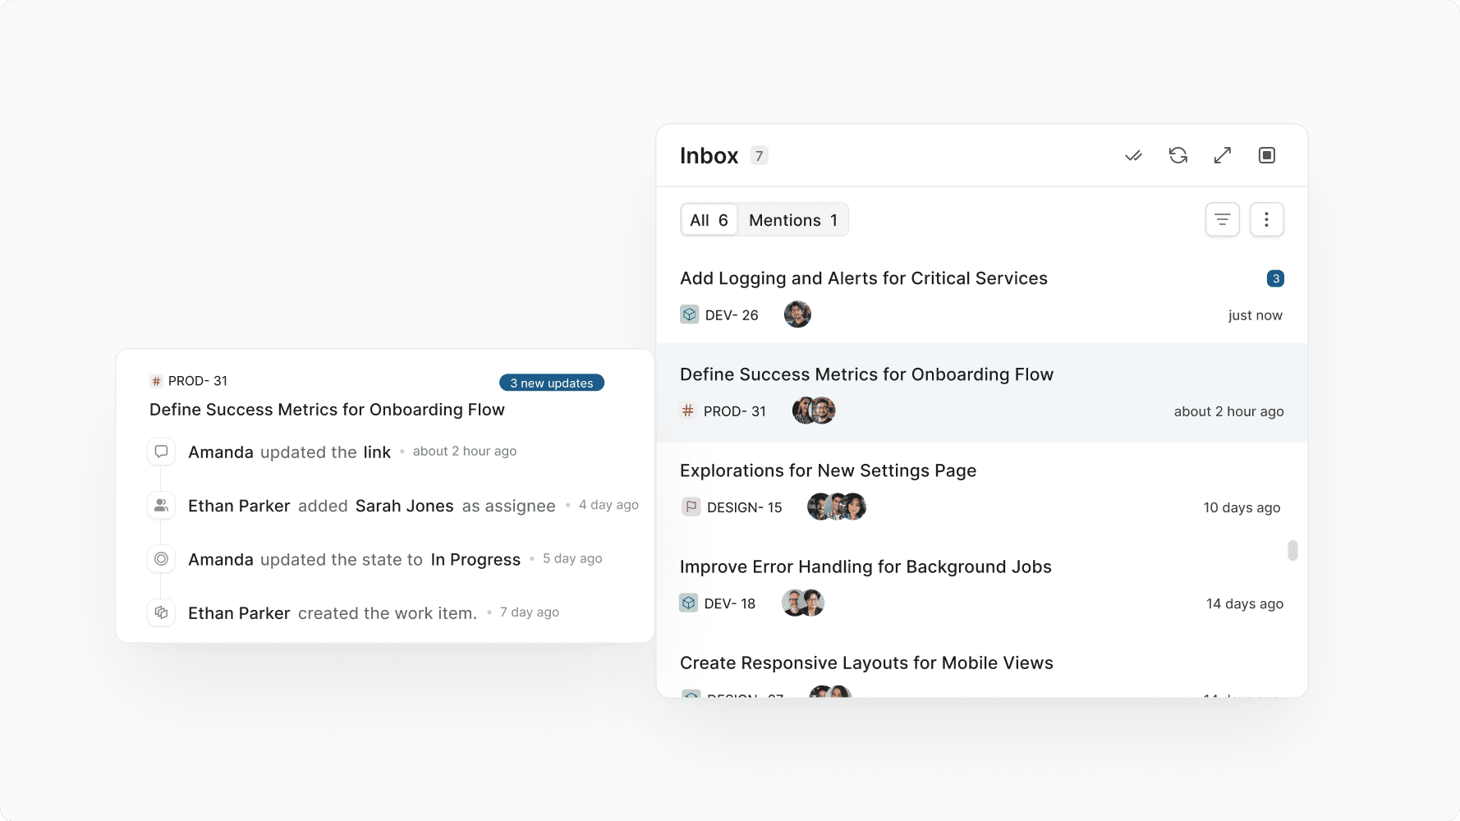
Task: Switch to side peek view
Action: (x=1266, y=155)
